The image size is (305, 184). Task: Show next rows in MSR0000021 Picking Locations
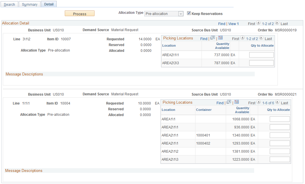277,103
